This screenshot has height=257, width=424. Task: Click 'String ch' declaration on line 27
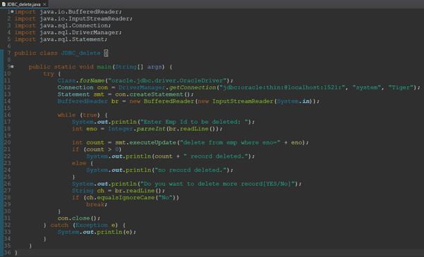tap(88, 191)
